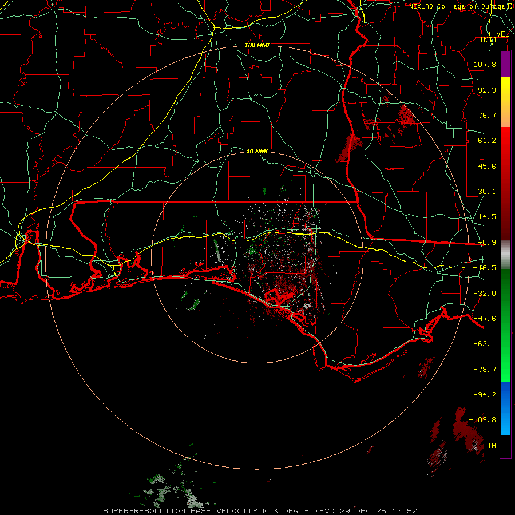515x515 pixels.
Task: Click the 76.7 value on velocity scale
Action: tap(487, 115)
